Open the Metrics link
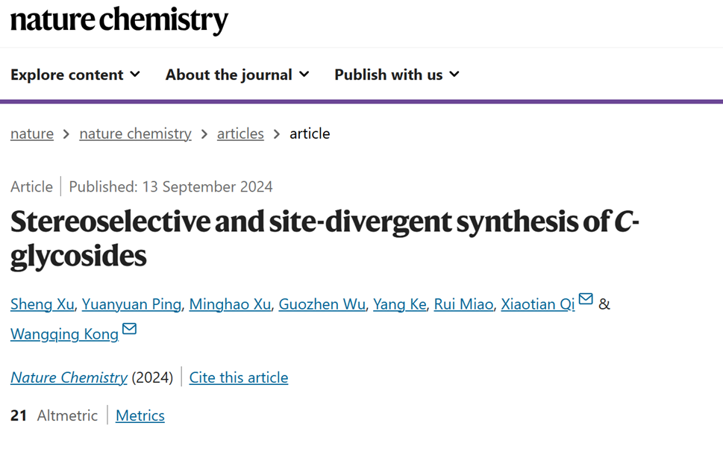The width and height of the screenshot is (723, 449). pyautogui.click(x=140, y=415)
